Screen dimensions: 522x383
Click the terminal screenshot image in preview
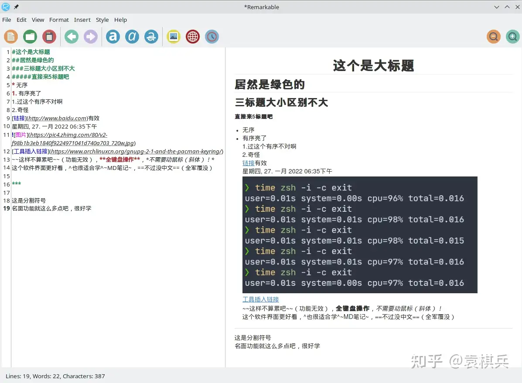tap(360, 235)
